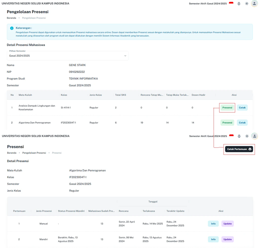Click the Total SKS column header
Image resolution: width=259 pixels, height=248 pixels.
120,95
